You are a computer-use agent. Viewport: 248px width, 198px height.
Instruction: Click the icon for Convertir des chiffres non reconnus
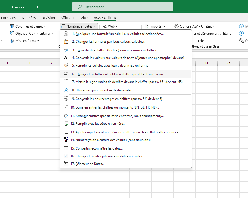pos(66,50)
